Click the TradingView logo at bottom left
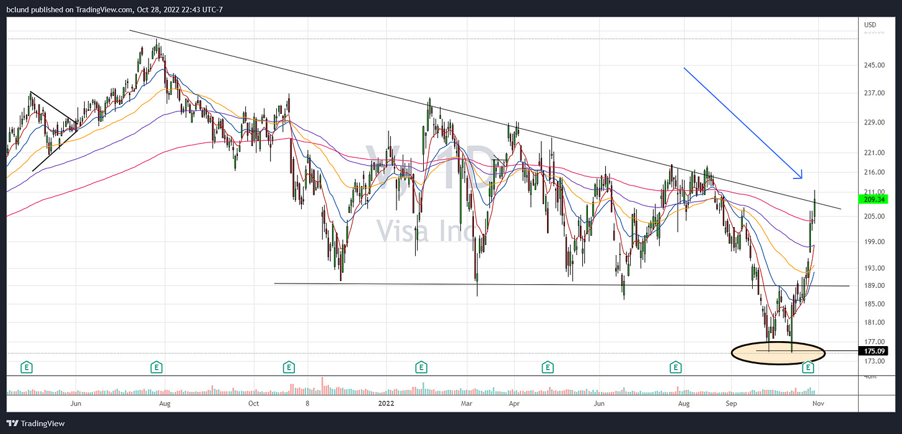 coord(35,423)
